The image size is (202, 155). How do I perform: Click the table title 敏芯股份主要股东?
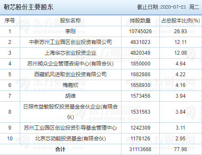[x=28, y=7]
